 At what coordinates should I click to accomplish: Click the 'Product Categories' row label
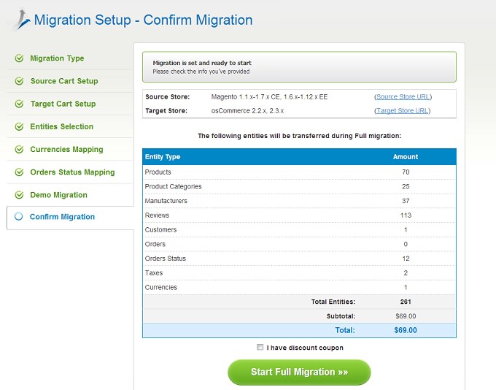[173, 187]
